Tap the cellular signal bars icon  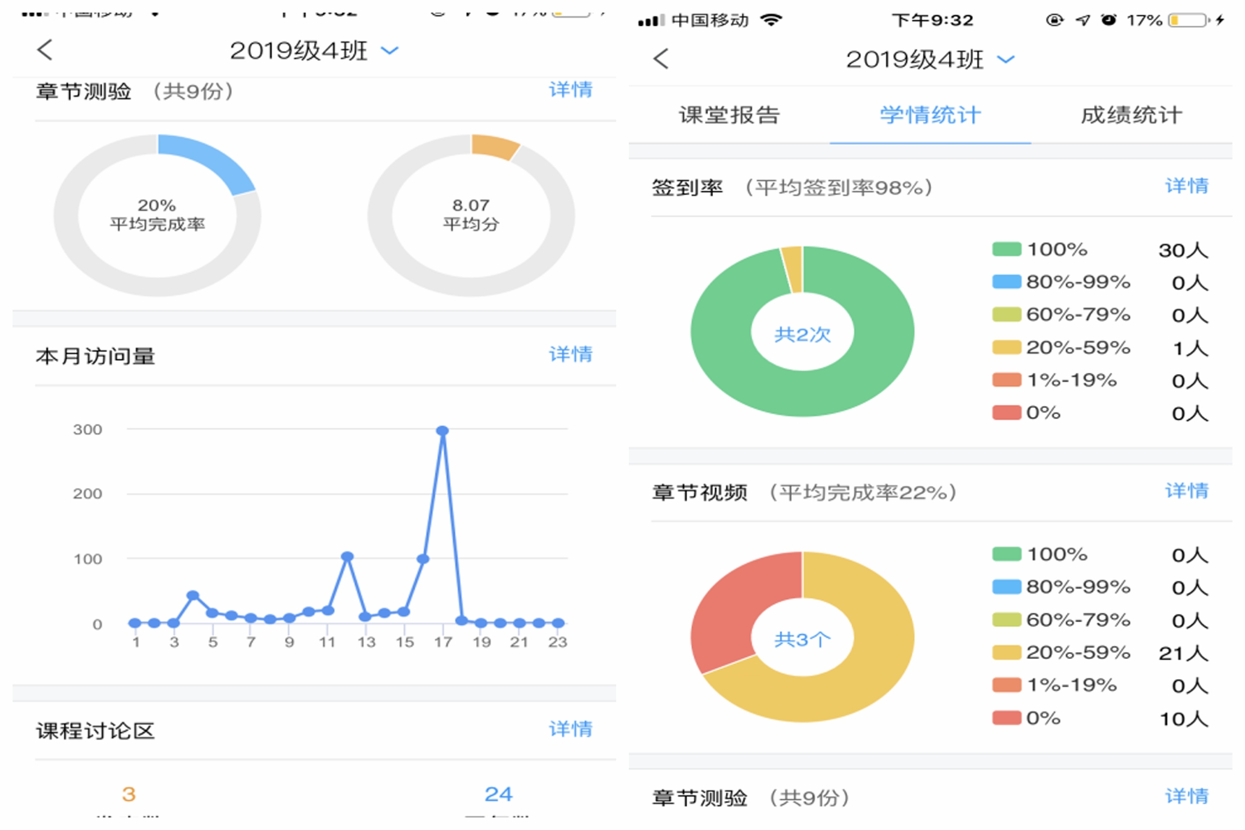coord(651,21)
